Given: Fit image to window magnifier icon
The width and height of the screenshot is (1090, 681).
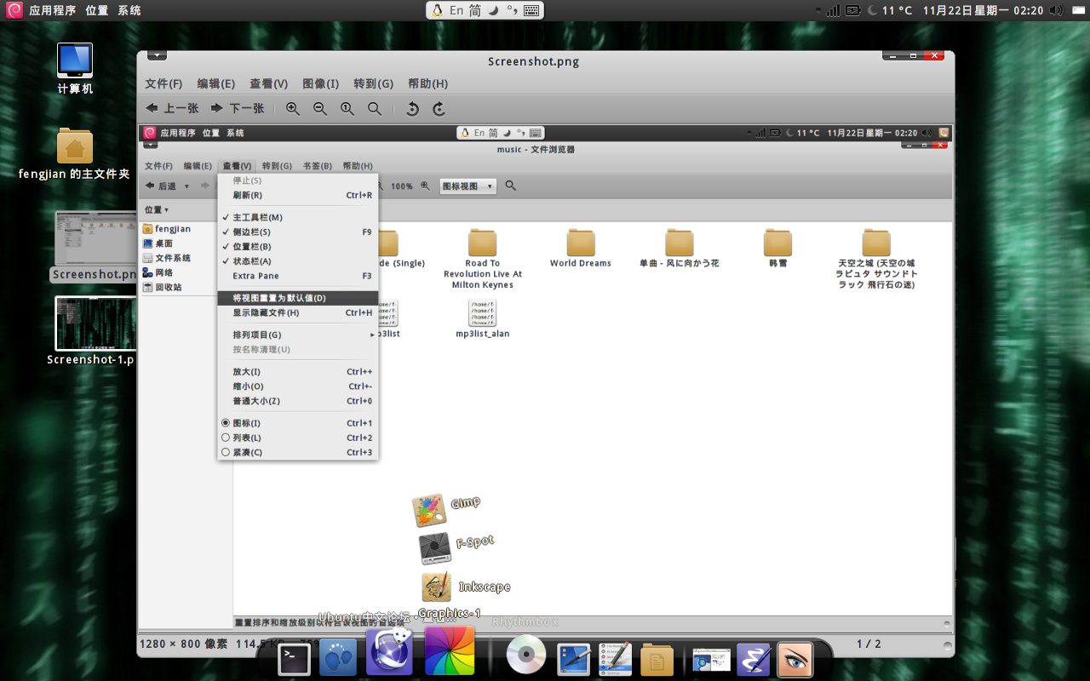Looking at the screenshot, I should click(x=374, y=109).
